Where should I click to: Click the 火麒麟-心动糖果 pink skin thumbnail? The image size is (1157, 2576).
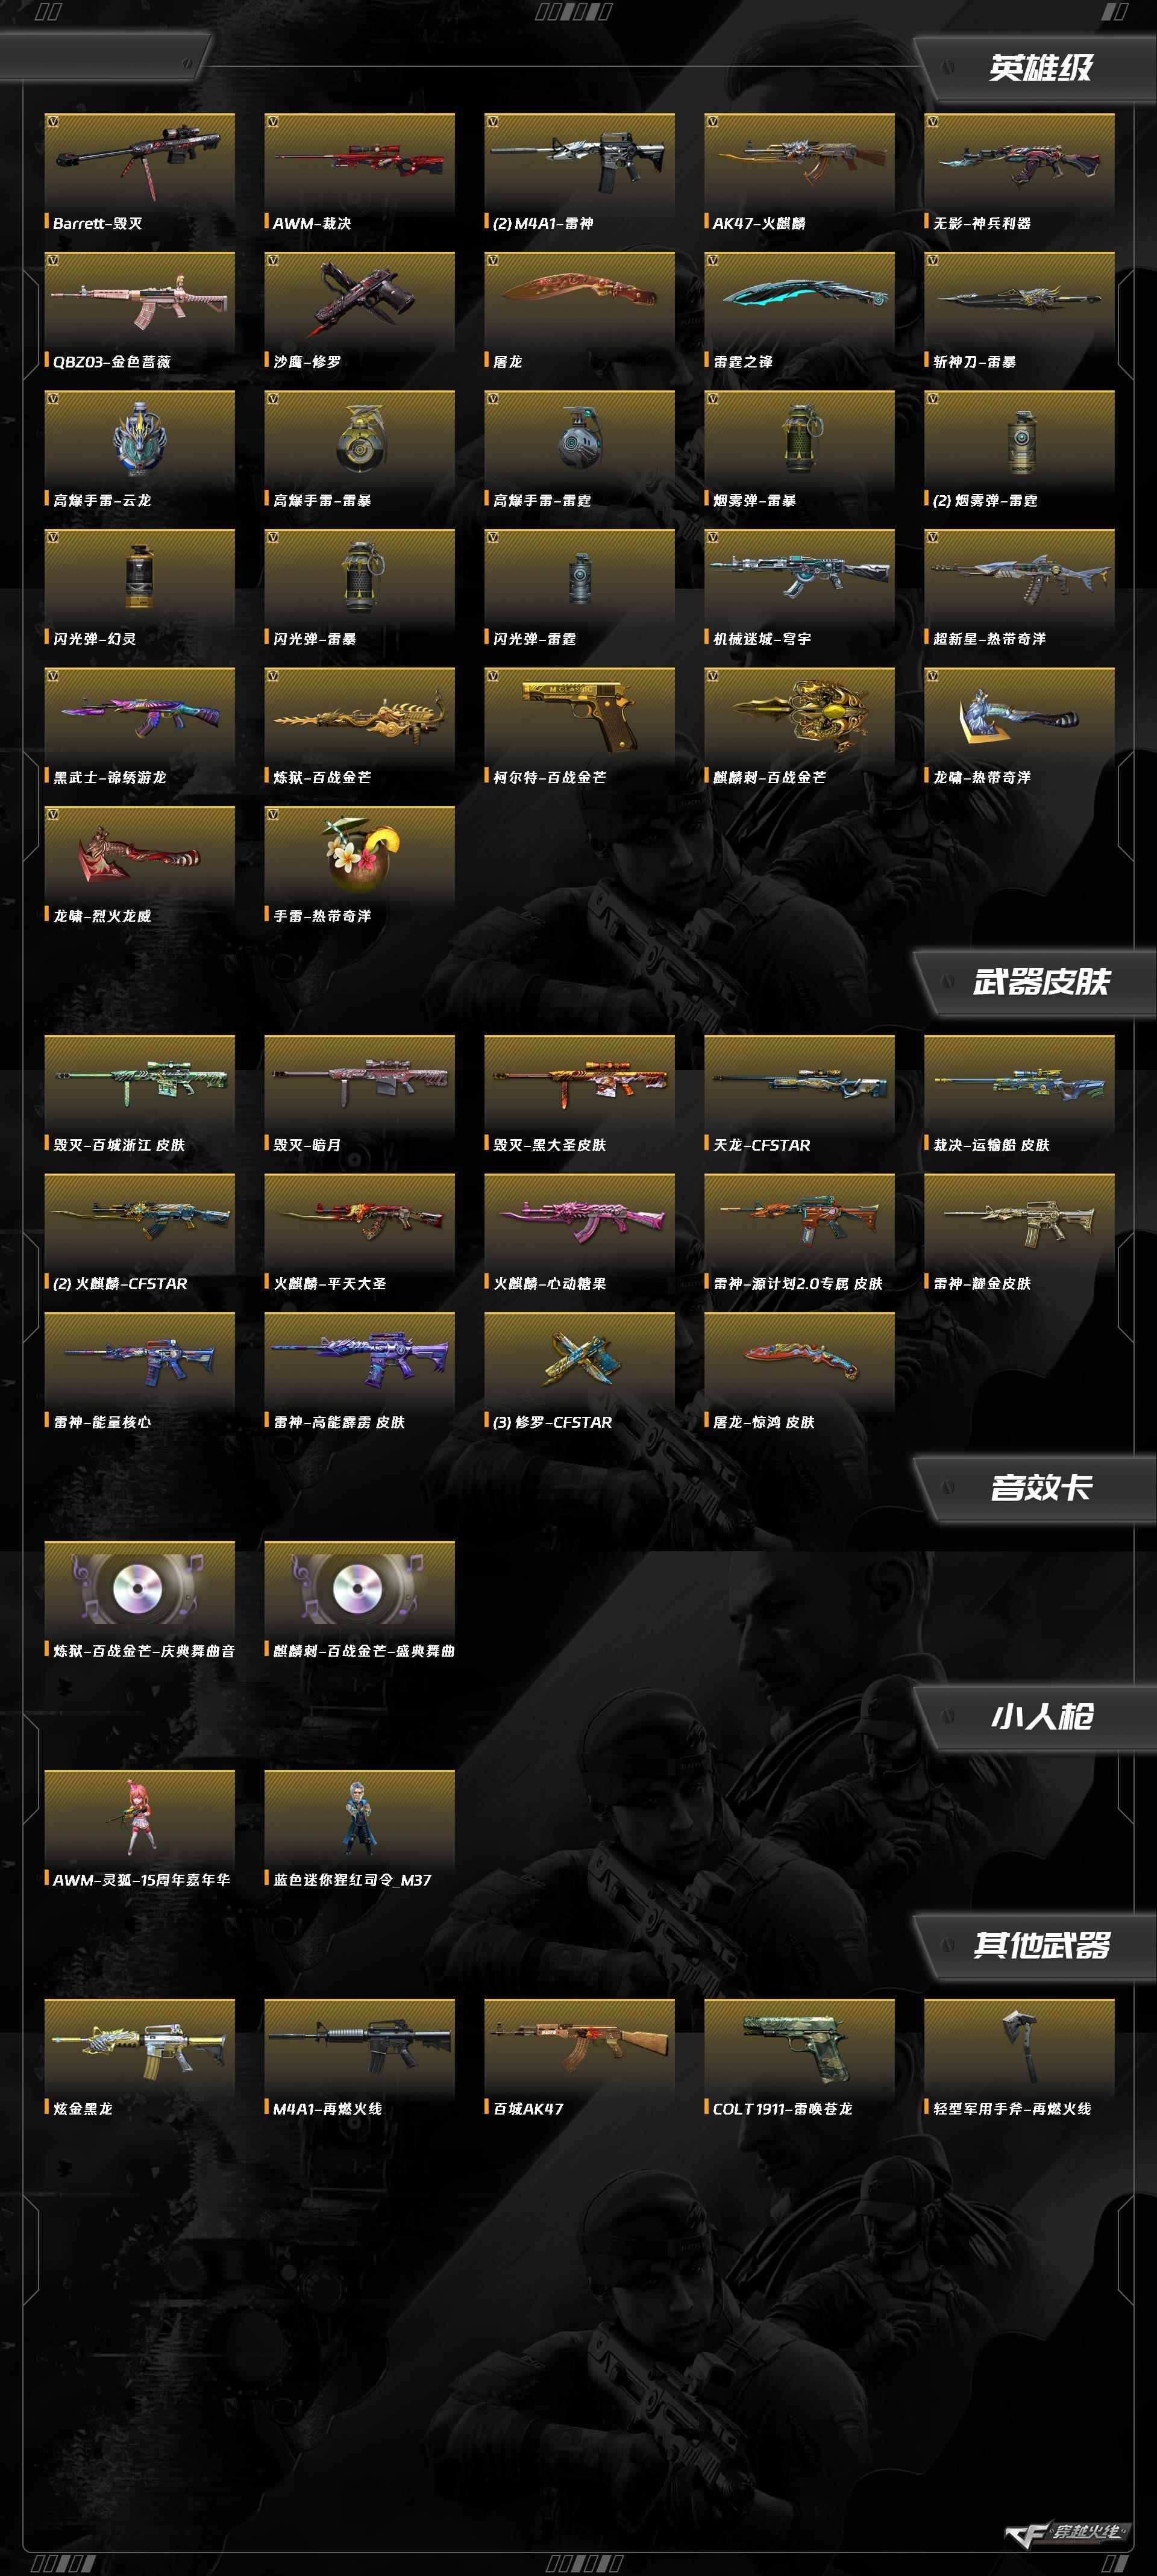pos(579,1219)
